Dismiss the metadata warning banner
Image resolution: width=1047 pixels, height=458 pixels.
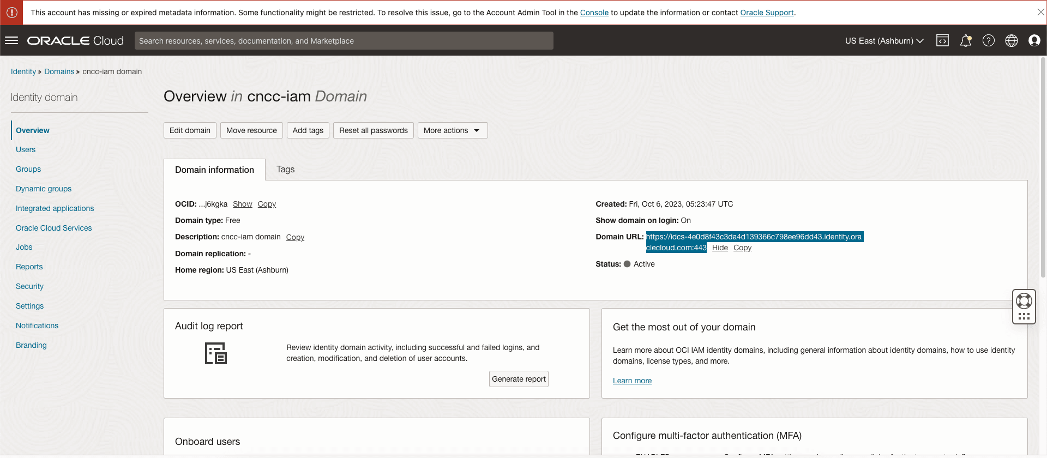click(1040, 12)
